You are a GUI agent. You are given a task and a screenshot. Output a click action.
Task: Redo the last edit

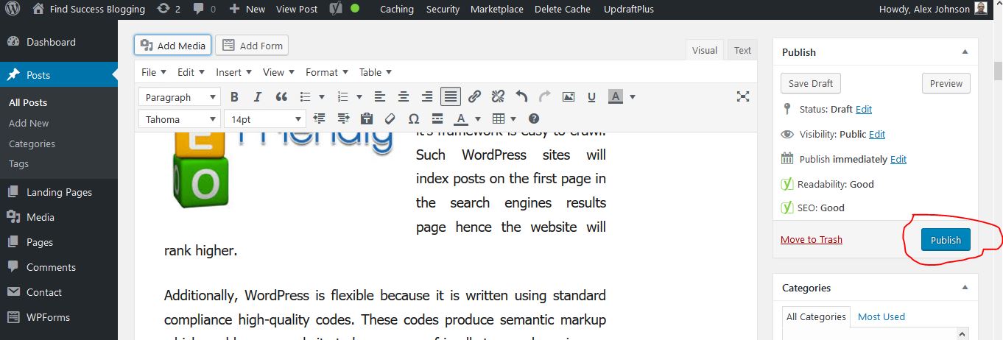point(545,96)
